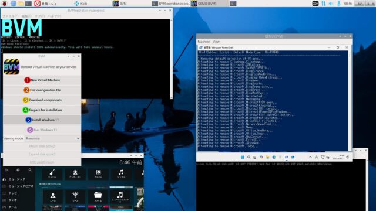This screenshot has height=211, width=376.
Task: Select Games item in Kodi sidebar
Action: (17, 207)
